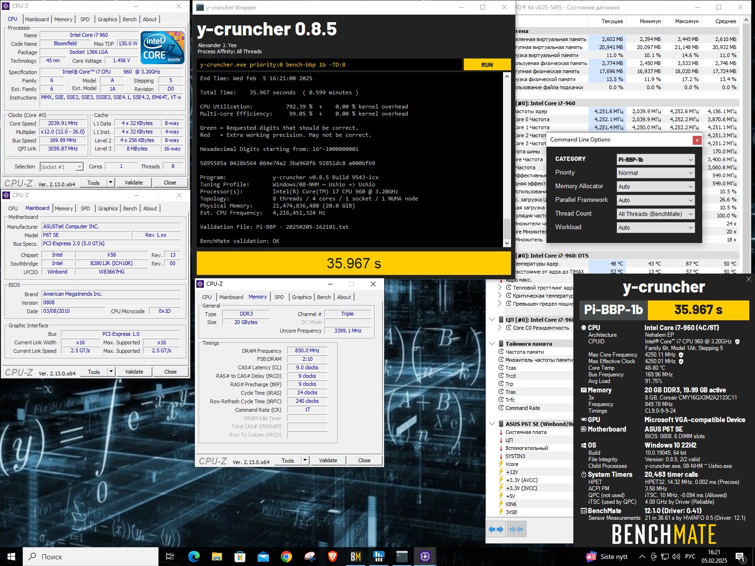
Task: Open the Memory Allocator dropdown
Action: click(x=655, y=187)
